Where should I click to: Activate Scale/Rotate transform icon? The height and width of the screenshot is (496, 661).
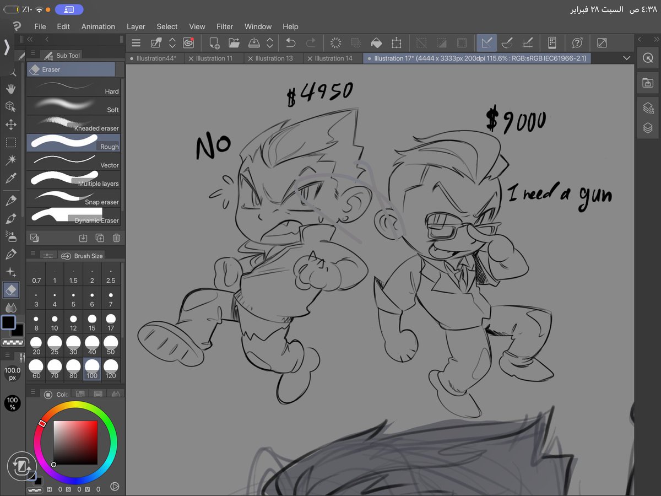(x=396, y=42)
